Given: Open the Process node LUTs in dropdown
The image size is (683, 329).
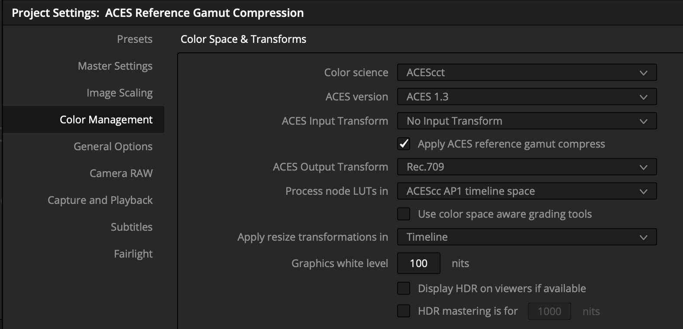Looking at the screenshot, I should click(526, 191).
